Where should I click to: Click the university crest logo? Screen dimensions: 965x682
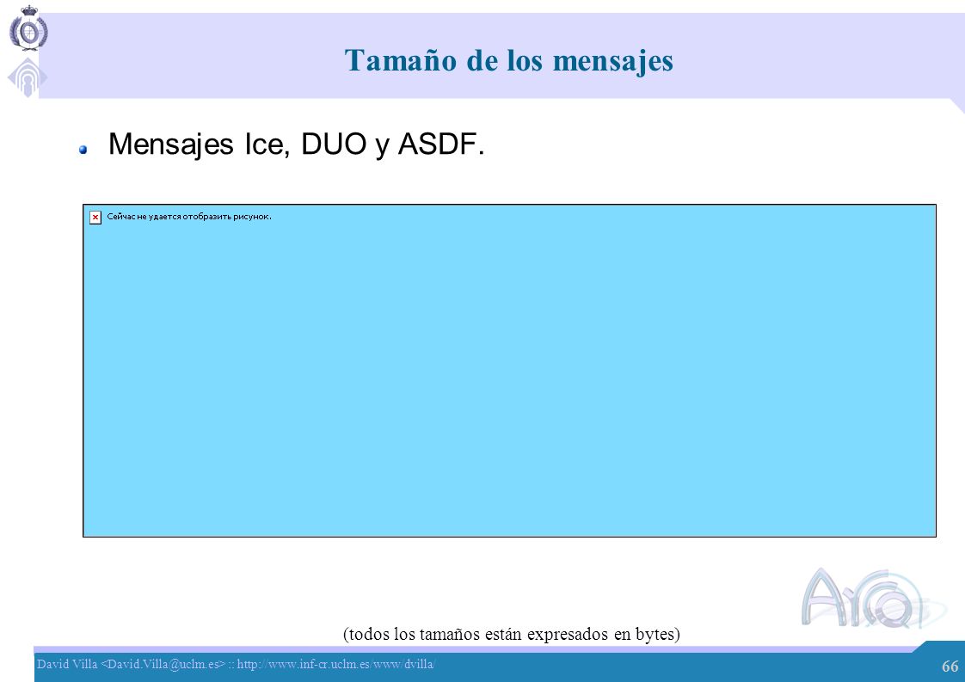point(28,28)
